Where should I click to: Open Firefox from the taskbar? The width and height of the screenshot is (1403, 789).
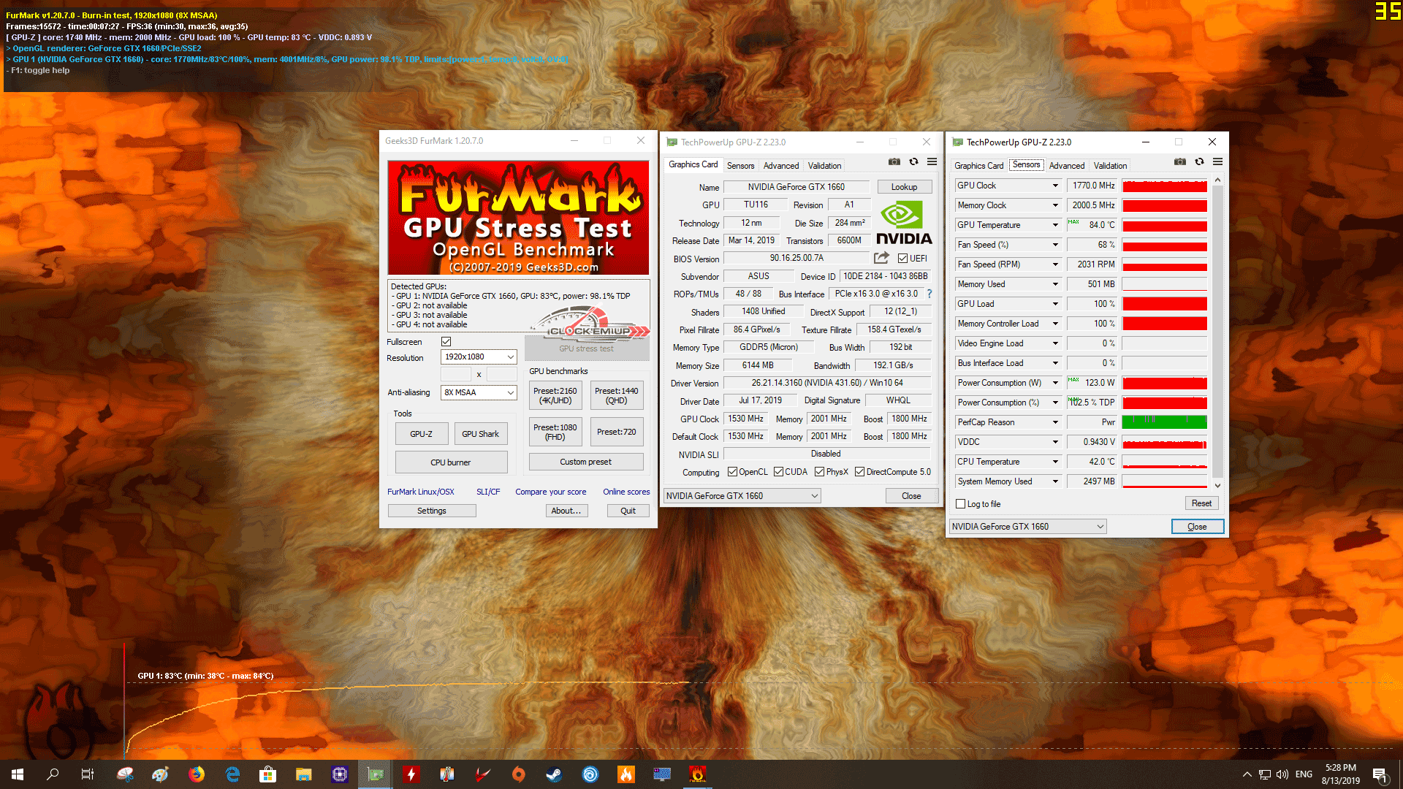(197, 774)
